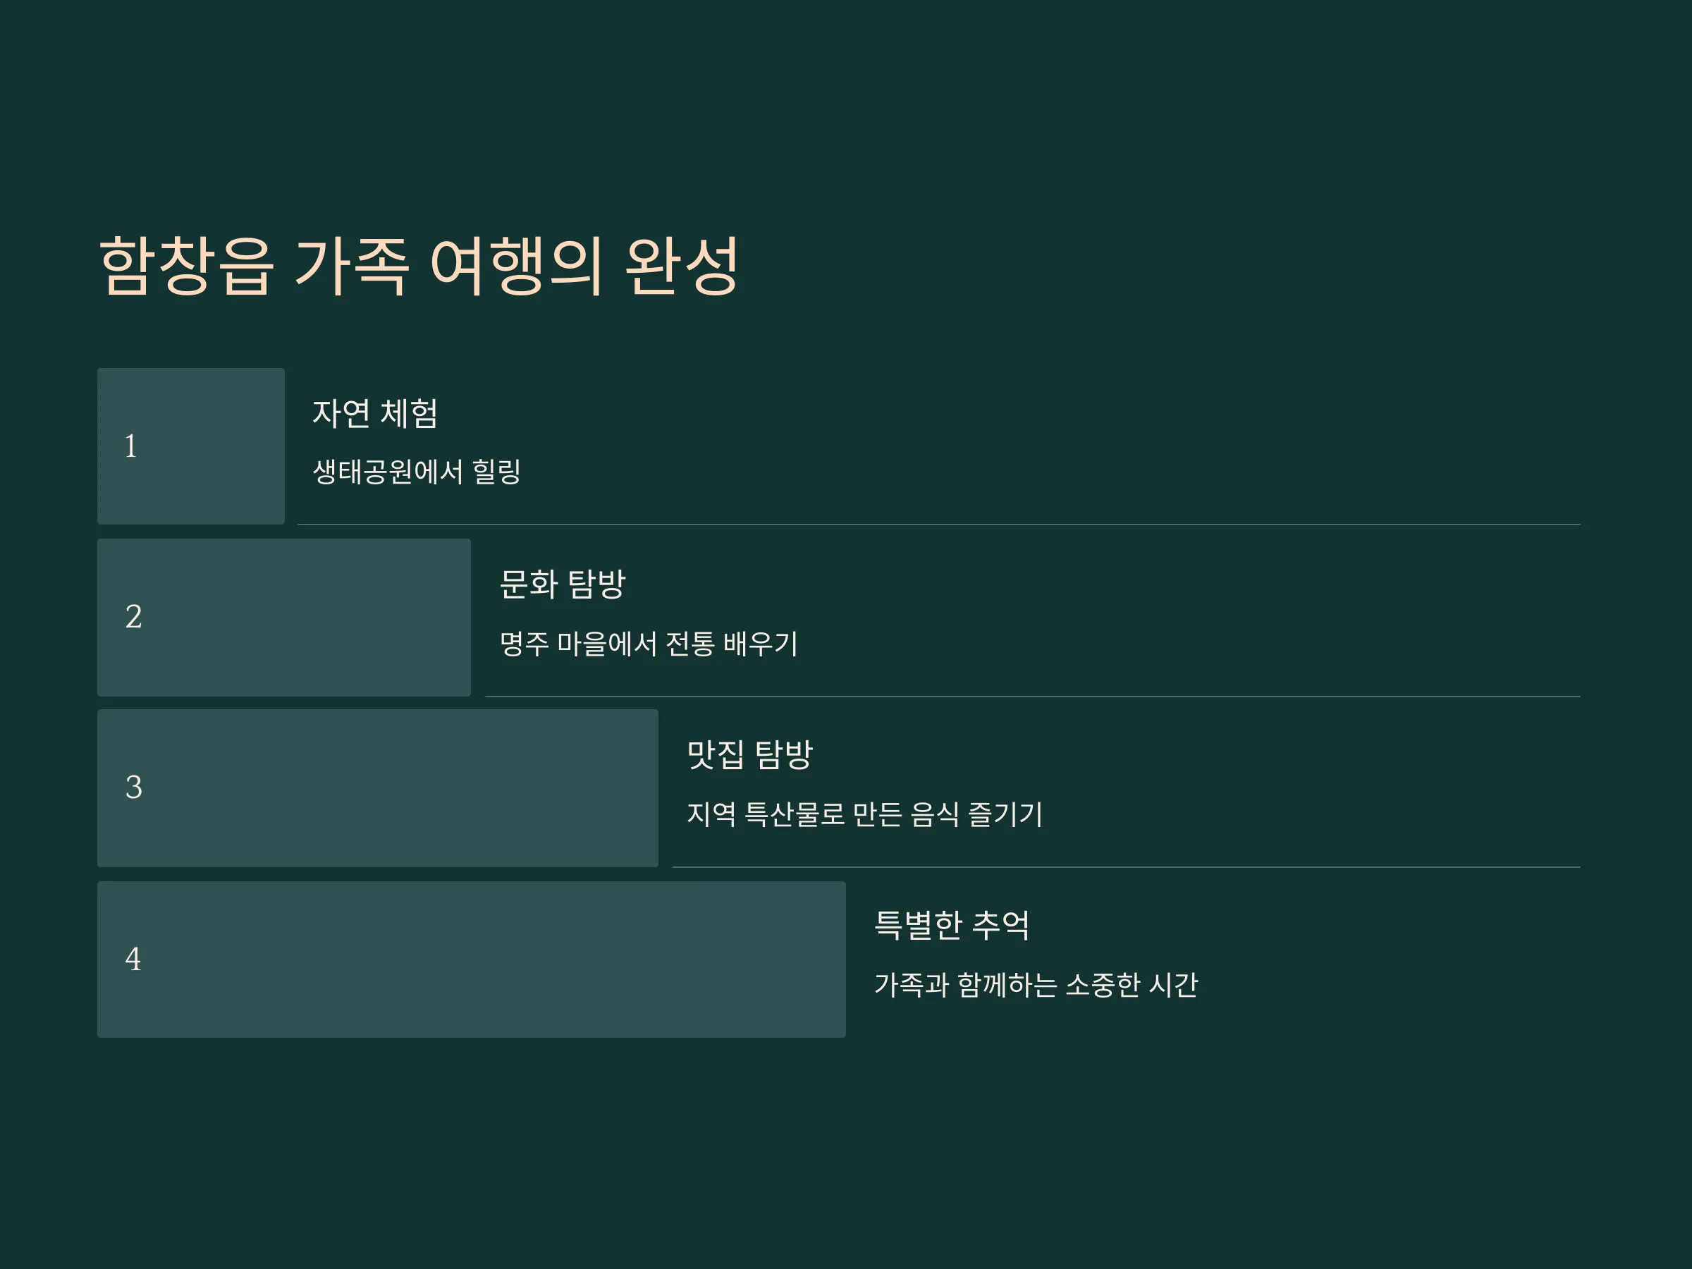Select the numbered block 4
This screenshot has width=1692, height=1269.
point(471,960)
